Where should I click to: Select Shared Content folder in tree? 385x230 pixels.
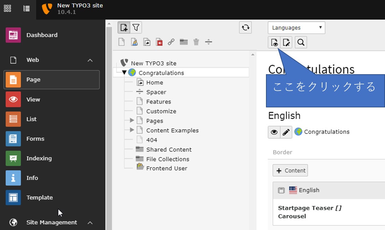169,150
